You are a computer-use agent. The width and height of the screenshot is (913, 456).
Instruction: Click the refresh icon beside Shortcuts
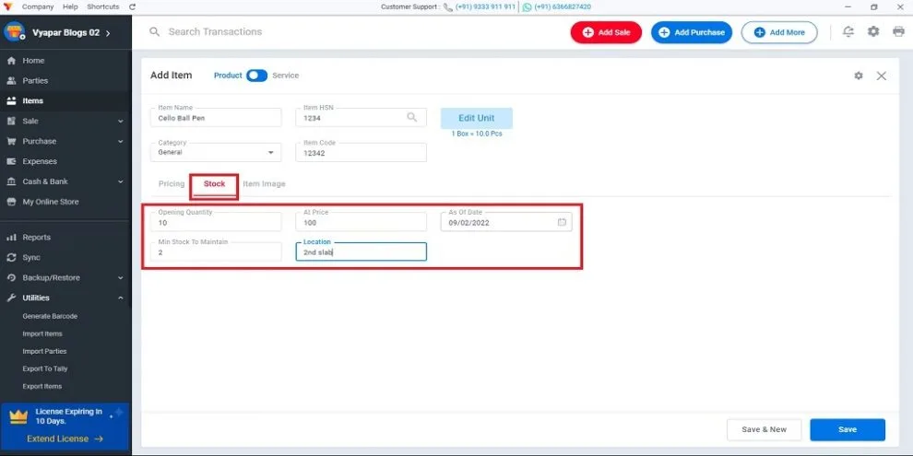132,7
